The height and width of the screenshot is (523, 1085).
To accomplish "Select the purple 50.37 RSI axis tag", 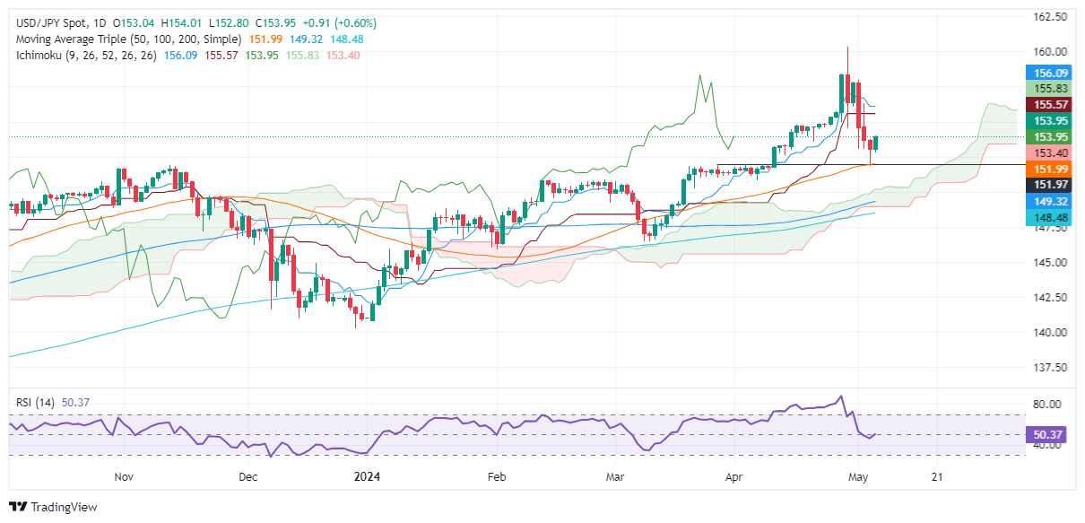I will coord(1047,434).
